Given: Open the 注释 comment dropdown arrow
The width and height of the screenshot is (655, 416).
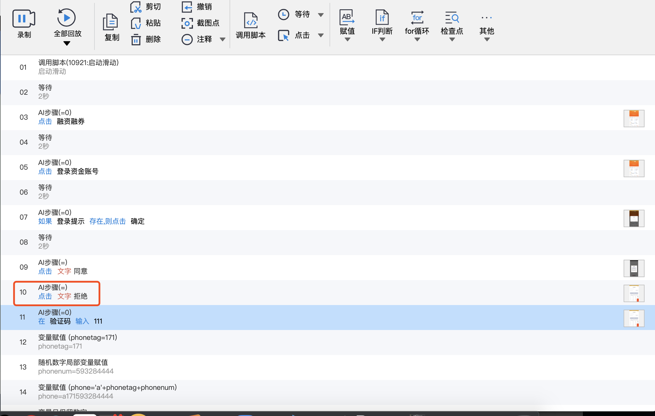Looking at the screenshot, I should (223, 39).
